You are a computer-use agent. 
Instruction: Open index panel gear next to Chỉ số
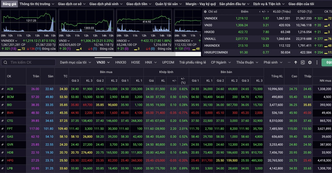click(x=205, y=12)
